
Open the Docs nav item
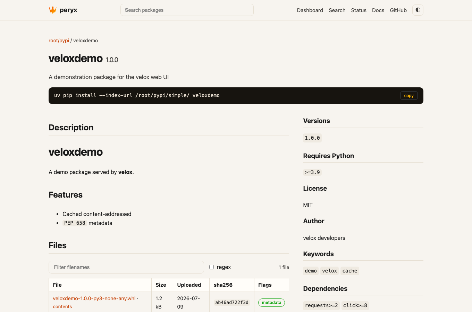(x=378, y=10)
